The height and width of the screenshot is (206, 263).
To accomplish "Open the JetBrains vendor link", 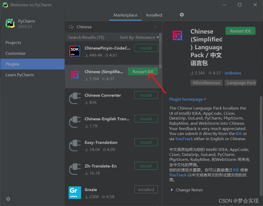I will coord(233,73).
